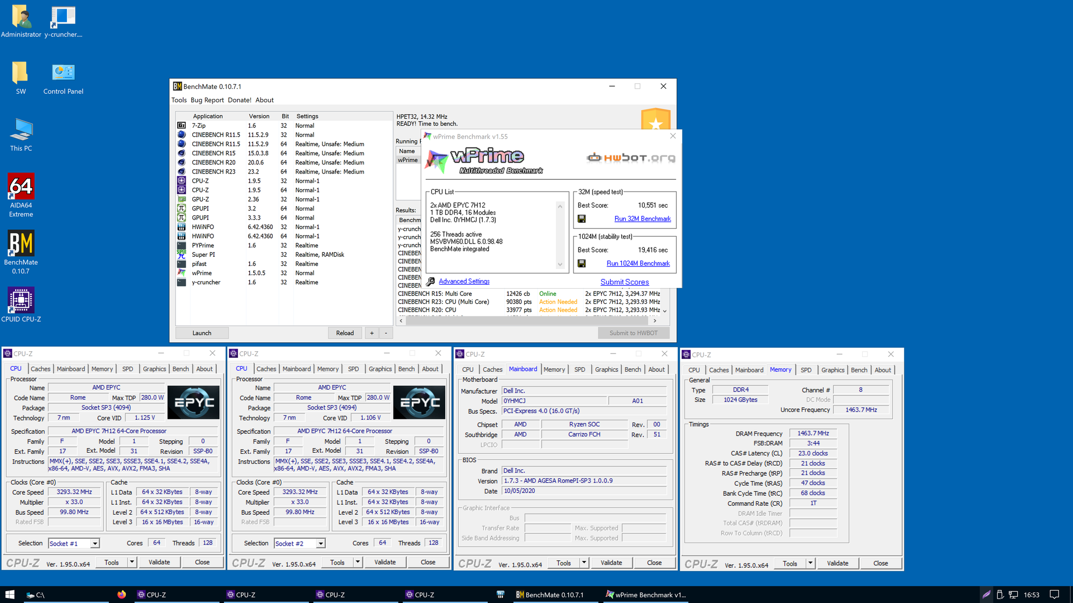The height and width of the screenshot is (603, 1073).
Task: Open Socket #2 selection dropdown in CPU-Z
Action: tap(321, 543)
